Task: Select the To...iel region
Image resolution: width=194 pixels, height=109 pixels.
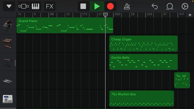Action: click(x=182, y=80)
